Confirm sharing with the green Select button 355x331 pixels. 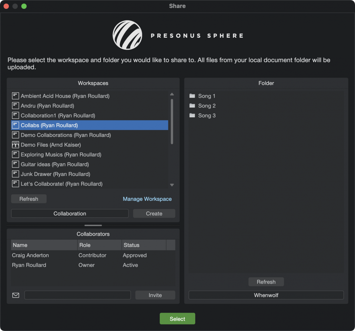coord(177,318)
